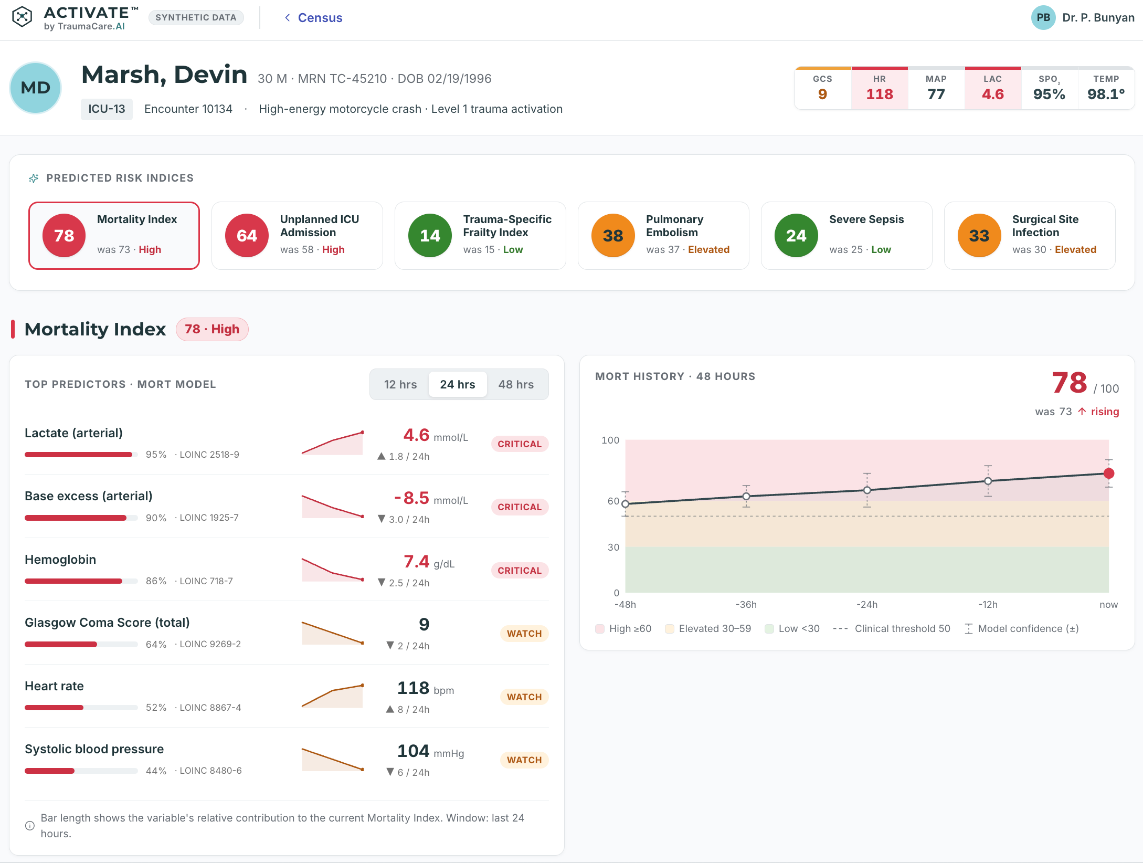
Task: Select the HR 118 vitals tile
Action: (880, 88)
